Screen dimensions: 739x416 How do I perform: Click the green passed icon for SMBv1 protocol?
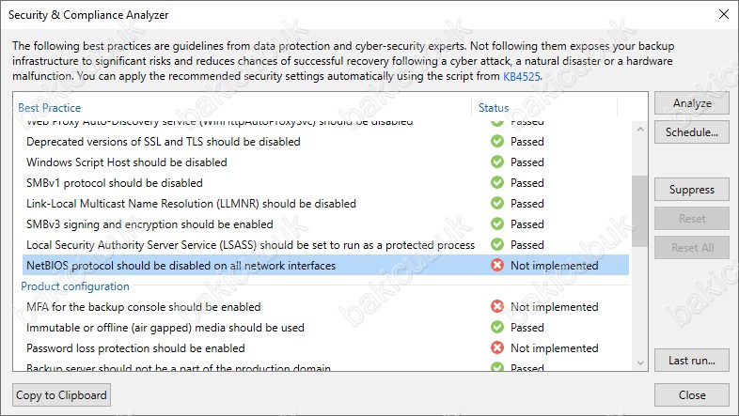click(x=496, y=182)
